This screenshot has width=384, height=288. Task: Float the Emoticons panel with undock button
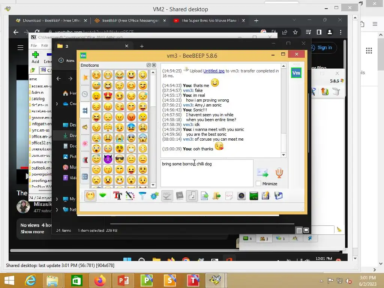[x=148, y=65]
